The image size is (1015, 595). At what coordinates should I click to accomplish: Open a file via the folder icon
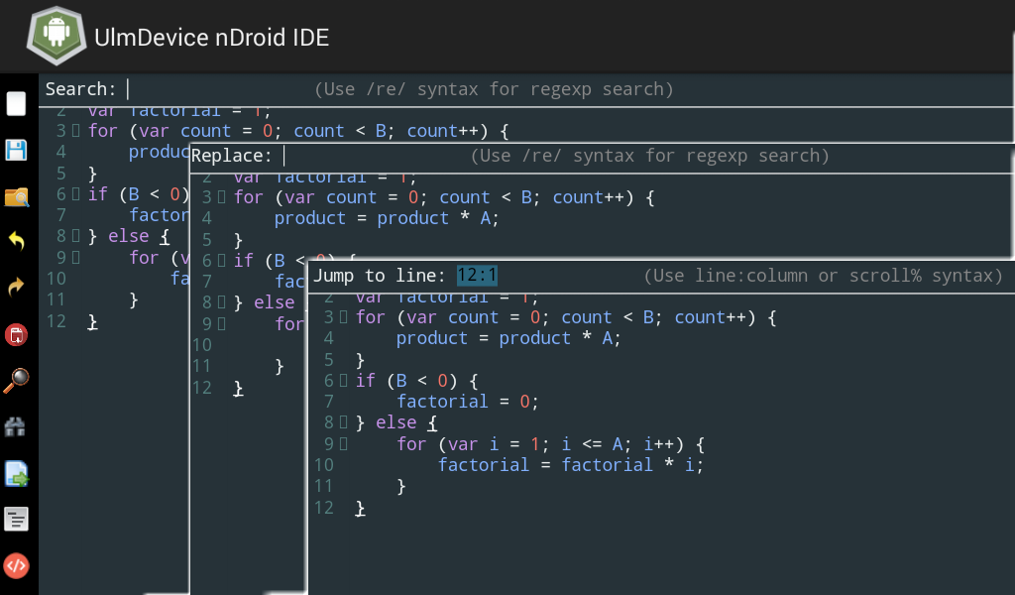tap(16, 196)
